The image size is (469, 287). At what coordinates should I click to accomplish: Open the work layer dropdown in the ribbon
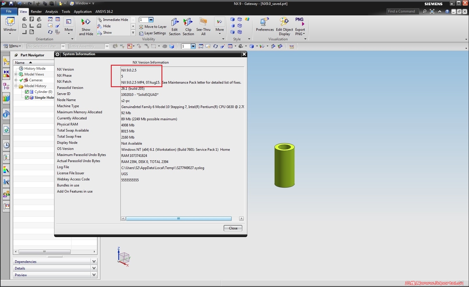point(151,20)
